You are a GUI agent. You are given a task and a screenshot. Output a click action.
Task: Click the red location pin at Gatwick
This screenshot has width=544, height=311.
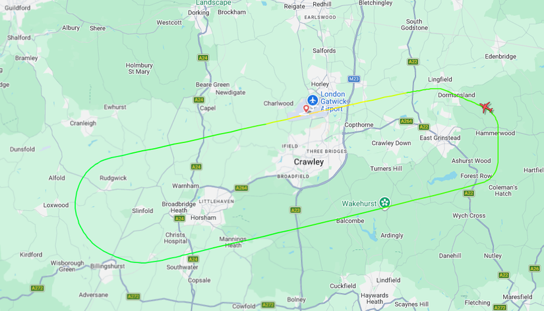[x=306, y=109]
